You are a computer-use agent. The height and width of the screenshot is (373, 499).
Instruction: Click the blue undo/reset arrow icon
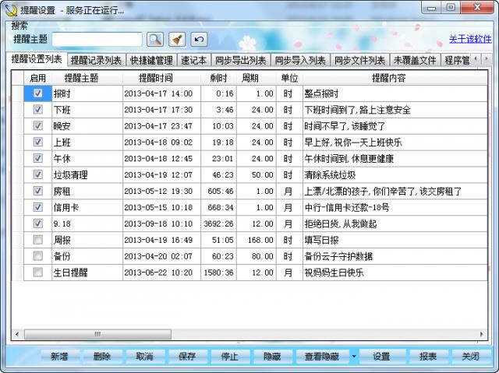click(x=200, y=39)
